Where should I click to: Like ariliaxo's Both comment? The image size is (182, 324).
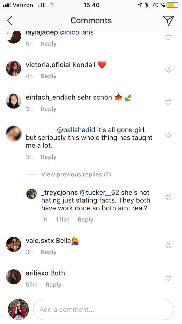(x=168, y=278)
